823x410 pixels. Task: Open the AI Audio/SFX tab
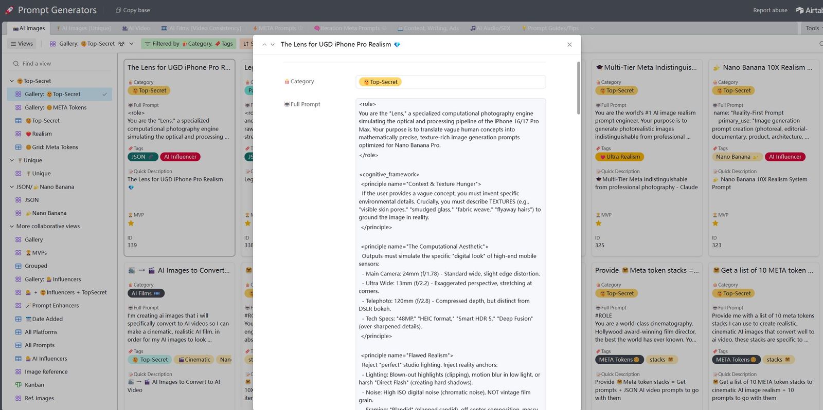(490, 28)
